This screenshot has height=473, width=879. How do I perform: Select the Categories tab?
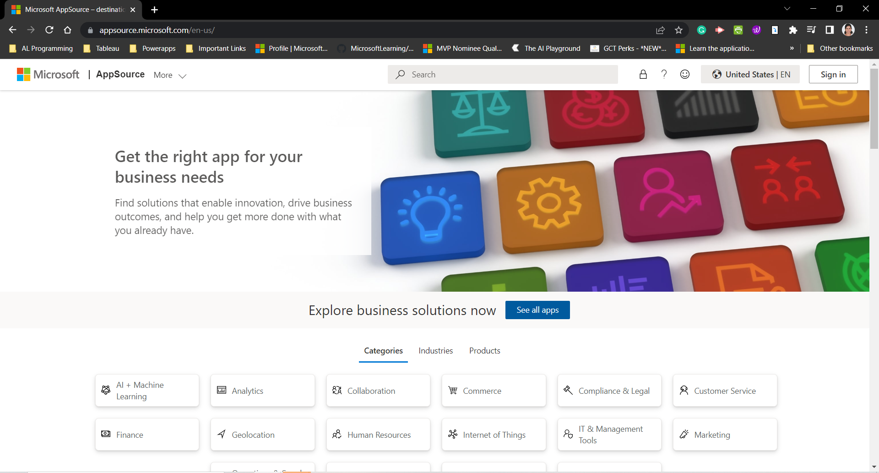383,351
